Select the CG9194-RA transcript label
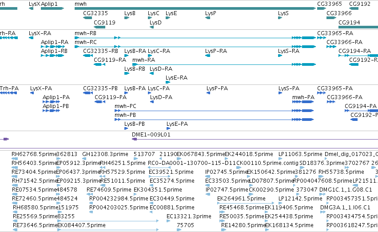Image resolution: width=378 pixels, height=232 pixels. (x=354, y=51)
